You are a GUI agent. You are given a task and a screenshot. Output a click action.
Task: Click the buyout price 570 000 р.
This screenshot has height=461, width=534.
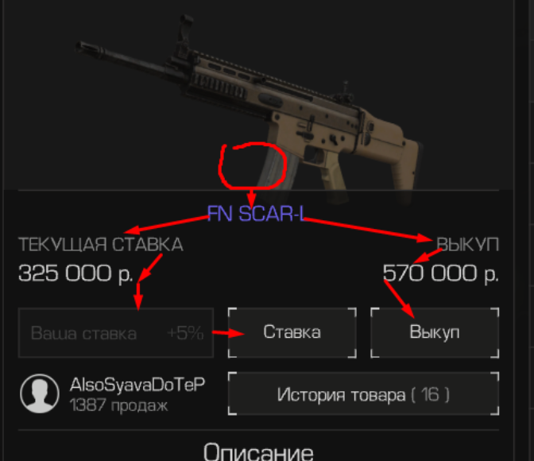click(x=441, y=273)
